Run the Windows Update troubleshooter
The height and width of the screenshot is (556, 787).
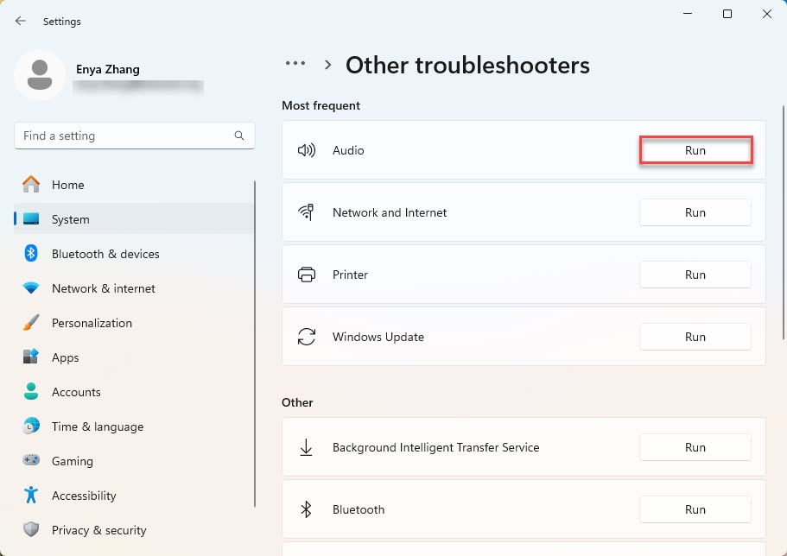coord(695,337)
